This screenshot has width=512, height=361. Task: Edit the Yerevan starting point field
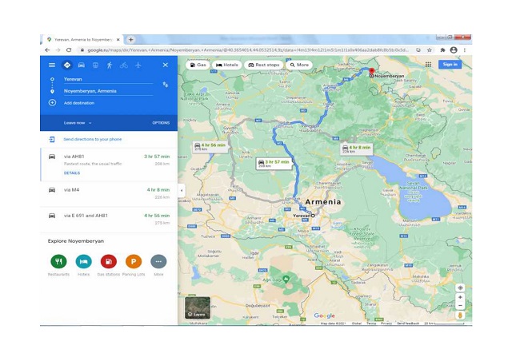coord(108,79)
